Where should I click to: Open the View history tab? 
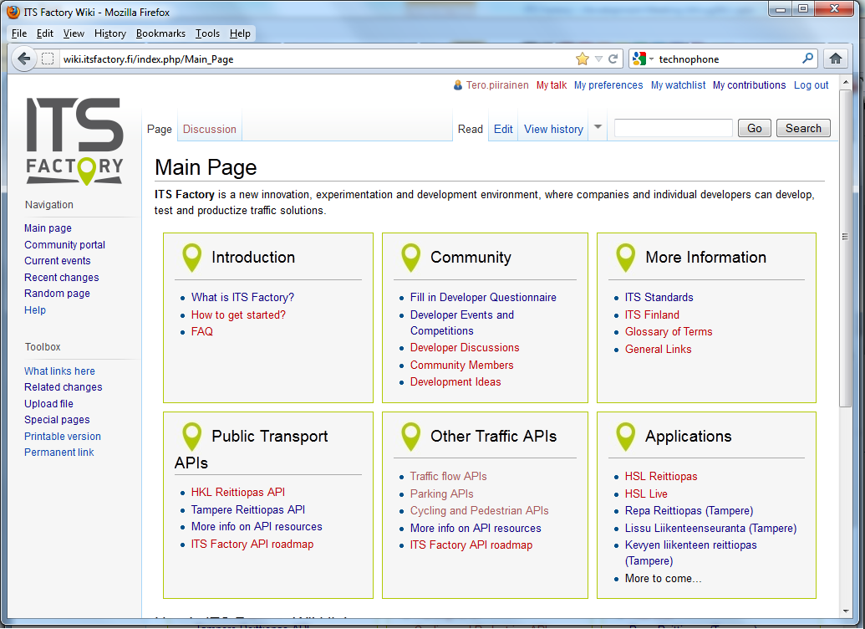pos(553,129)
